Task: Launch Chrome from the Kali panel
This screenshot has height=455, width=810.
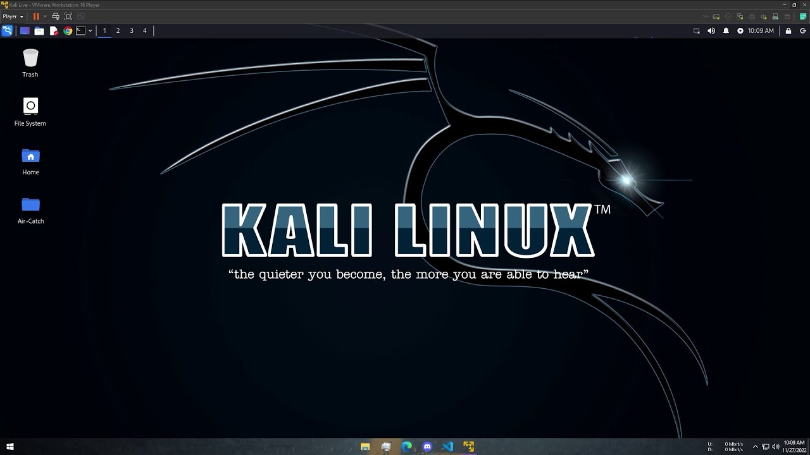Action: tap(68, 30)
